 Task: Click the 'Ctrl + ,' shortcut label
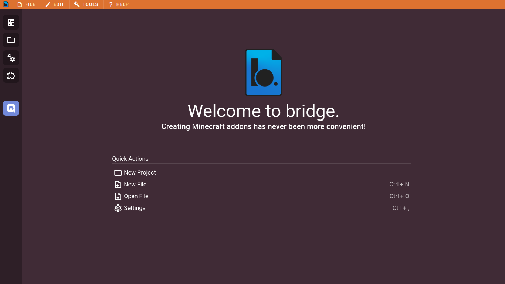point(401,208)
